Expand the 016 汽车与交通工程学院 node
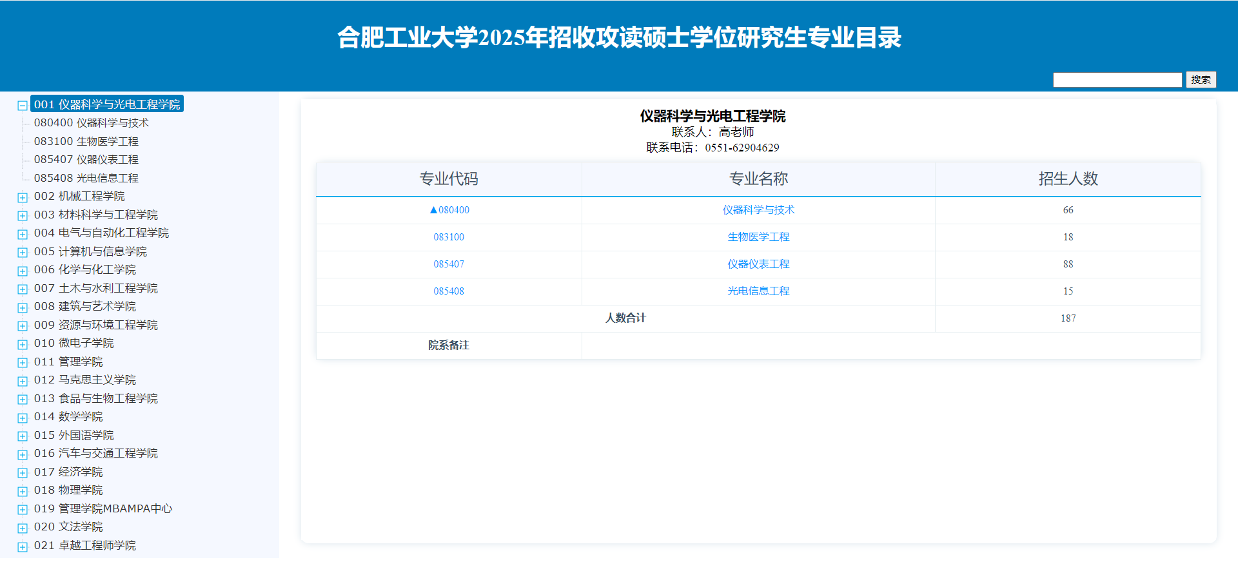 tap(23, 454)
